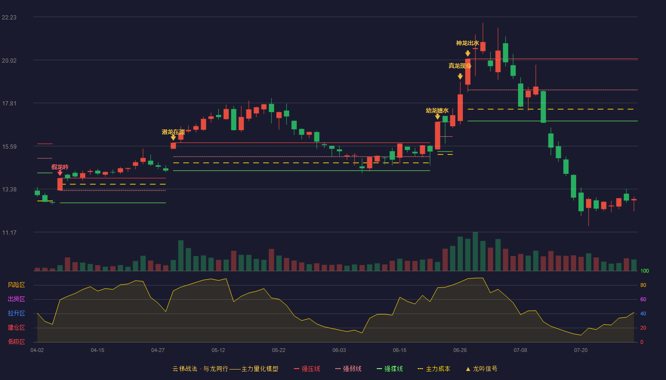The image size is (666, 380).
Task: Click the 06-15 date label
Action: click(400, 350)
